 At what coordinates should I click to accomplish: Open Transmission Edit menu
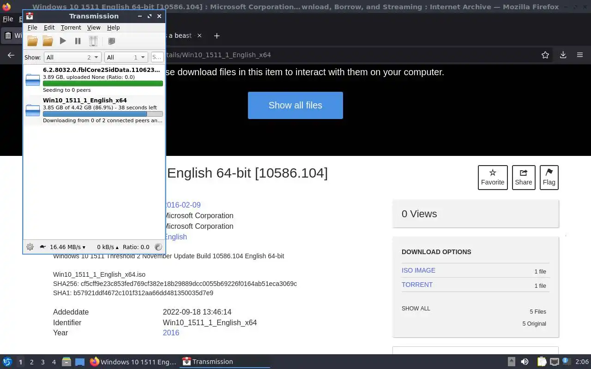click(49, 27)
